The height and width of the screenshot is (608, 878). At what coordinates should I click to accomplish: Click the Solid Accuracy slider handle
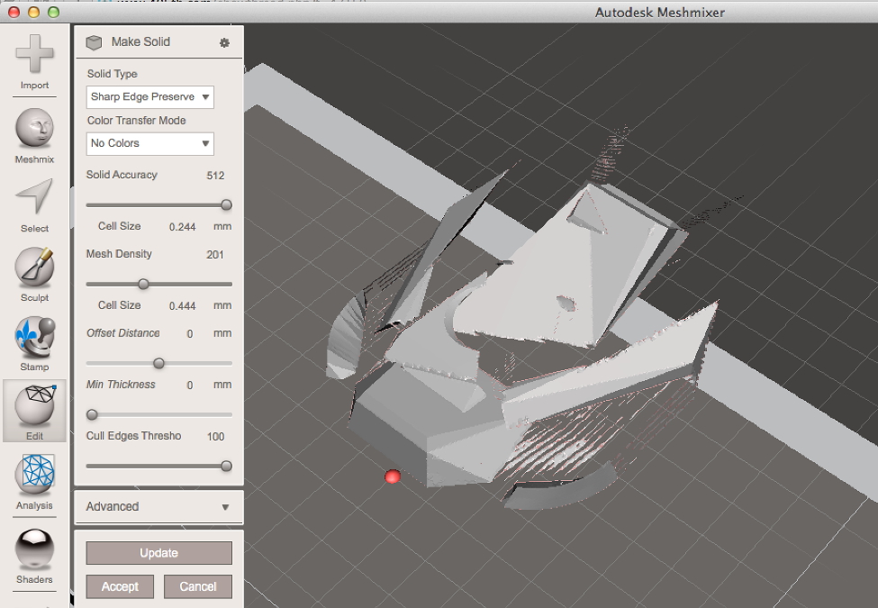coord(226,205)
